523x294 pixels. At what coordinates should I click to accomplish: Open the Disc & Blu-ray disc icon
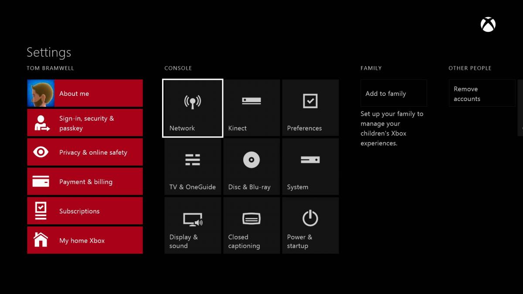tap(251, 160)
